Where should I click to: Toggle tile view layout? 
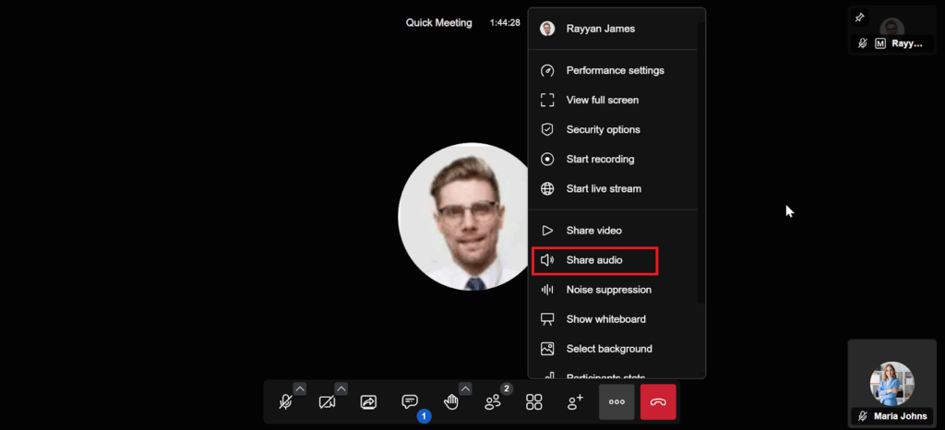(x=533, y=402)
